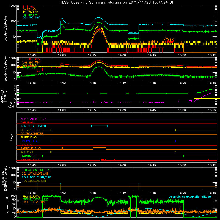Click the DECIMATION ENERGY or weight axis title
Screen dimensions: 220x220
4,178
